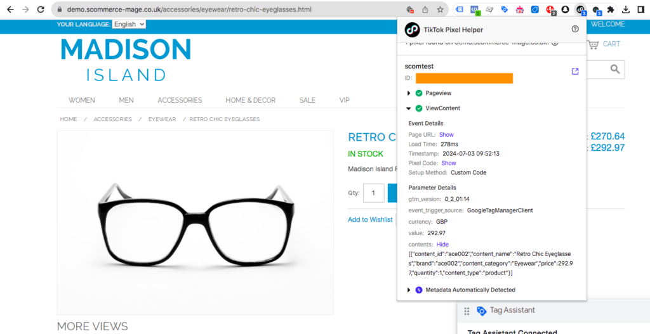650x334 pixels.
Task: Expand the Pageview event
Action: coord(409,93)
